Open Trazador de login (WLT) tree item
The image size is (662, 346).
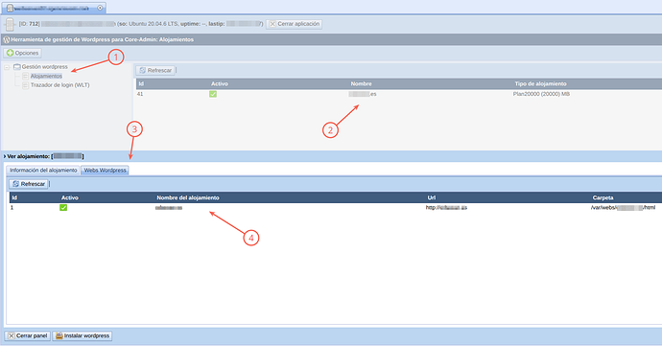pyautogui.click(x=59, y=84)
